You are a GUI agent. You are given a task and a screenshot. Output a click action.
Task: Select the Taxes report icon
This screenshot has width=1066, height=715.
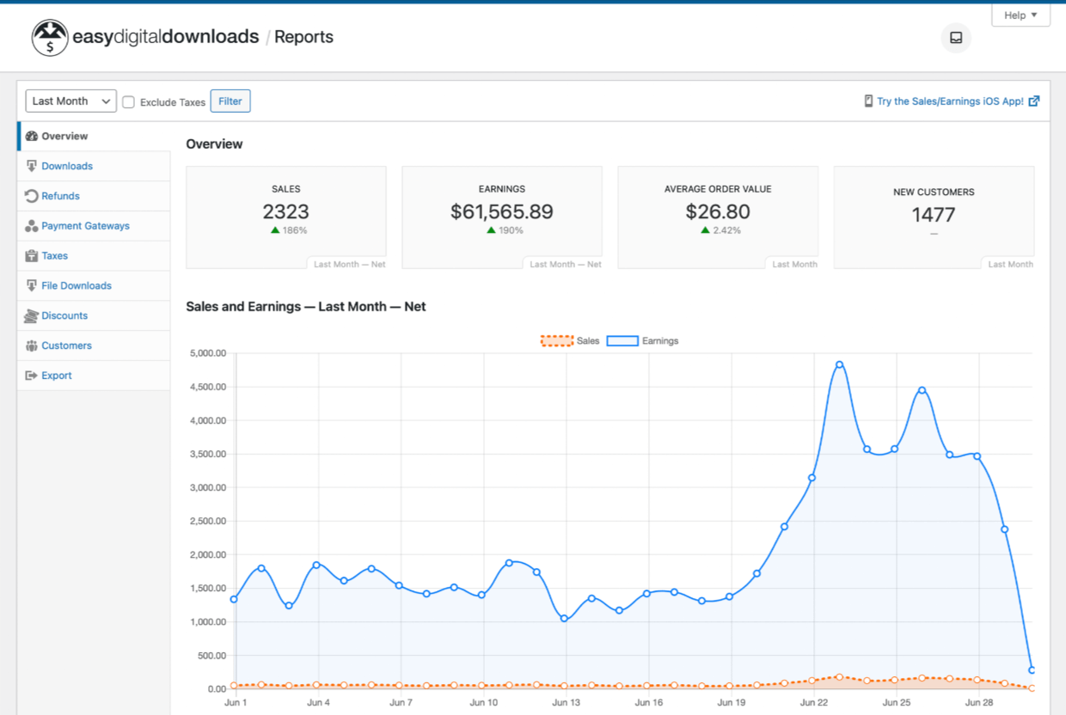[31, 255]
